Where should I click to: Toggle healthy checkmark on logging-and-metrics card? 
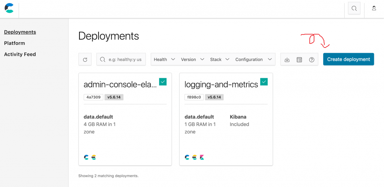point(264,82)
